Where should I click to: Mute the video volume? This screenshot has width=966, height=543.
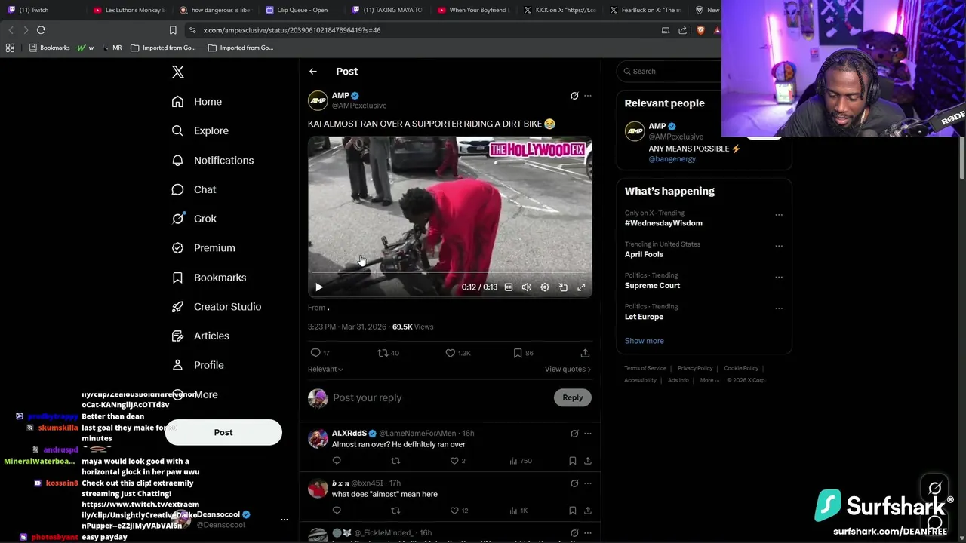tap(527, 287)
